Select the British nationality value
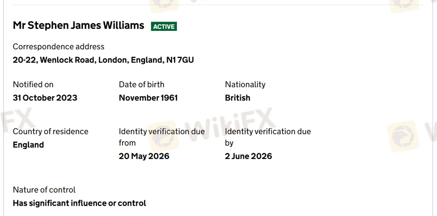This screenshot has width=437, height=216. [x=238, y=98]
